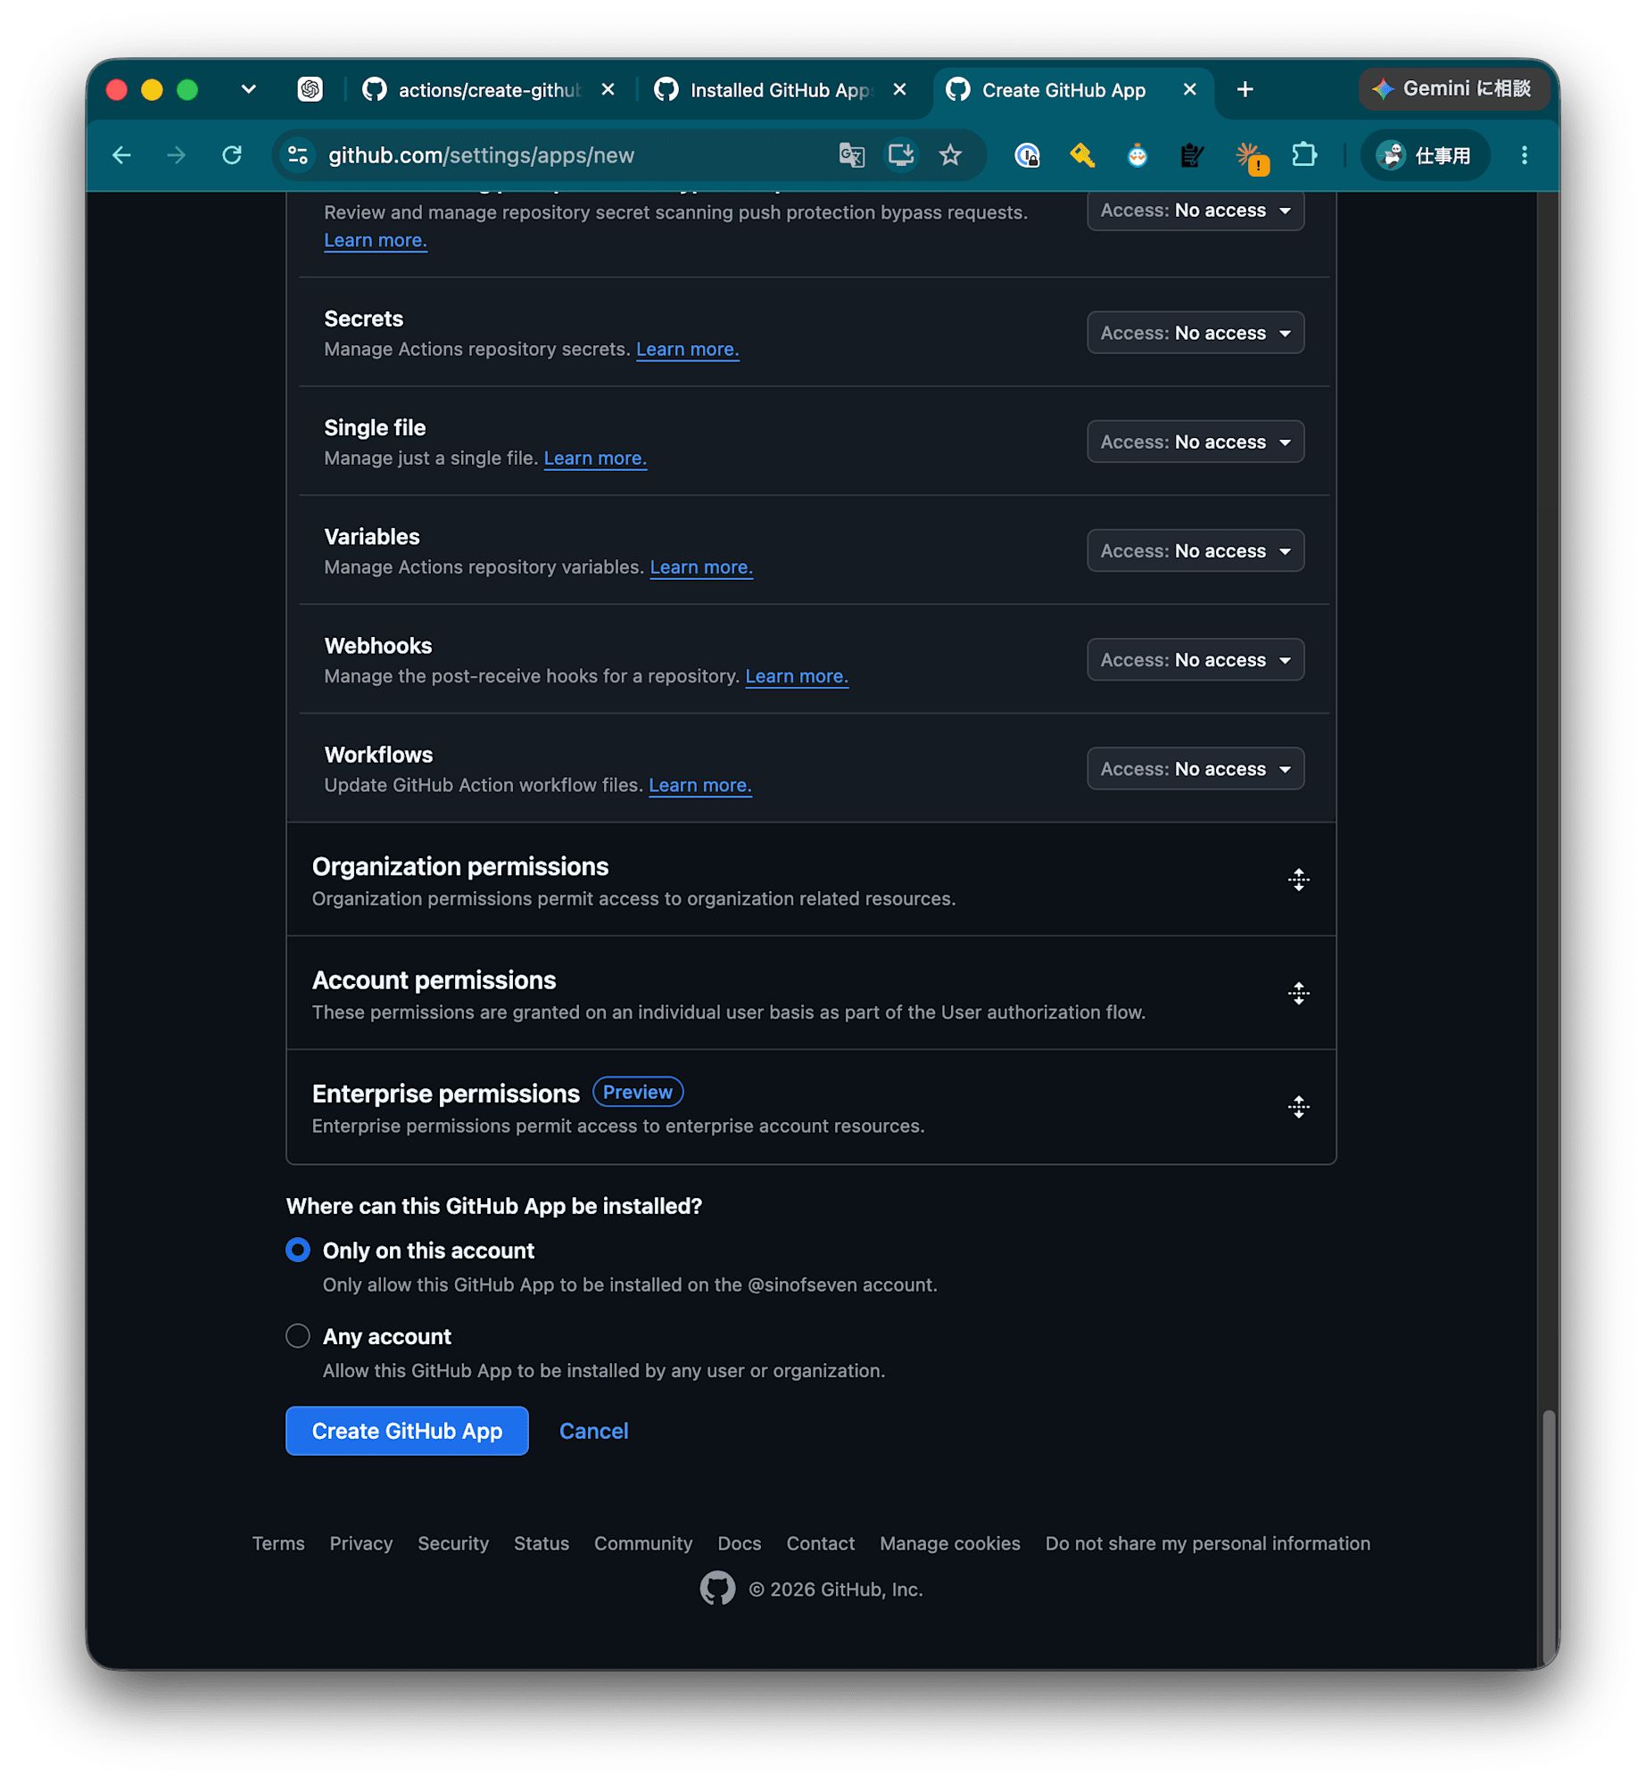Viewport: 1646px width, 1784px height.
Task: Reload the Create GitHub App page
Action: [x=231, y=155]
